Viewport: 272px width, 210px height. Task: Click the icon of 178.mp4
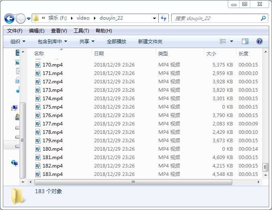point(38,132)
